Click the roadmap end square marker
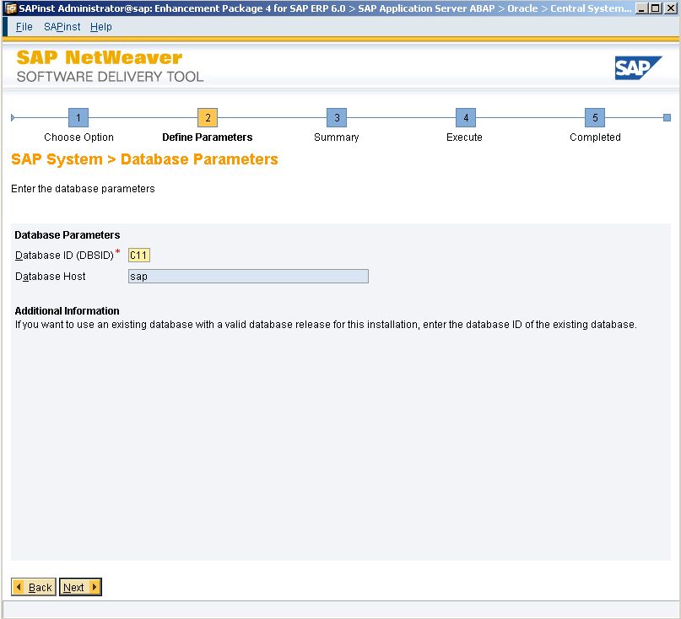Image resolution: width=681 pixels, height=619 pixels. pyautogui.click(x=667, y=117)
